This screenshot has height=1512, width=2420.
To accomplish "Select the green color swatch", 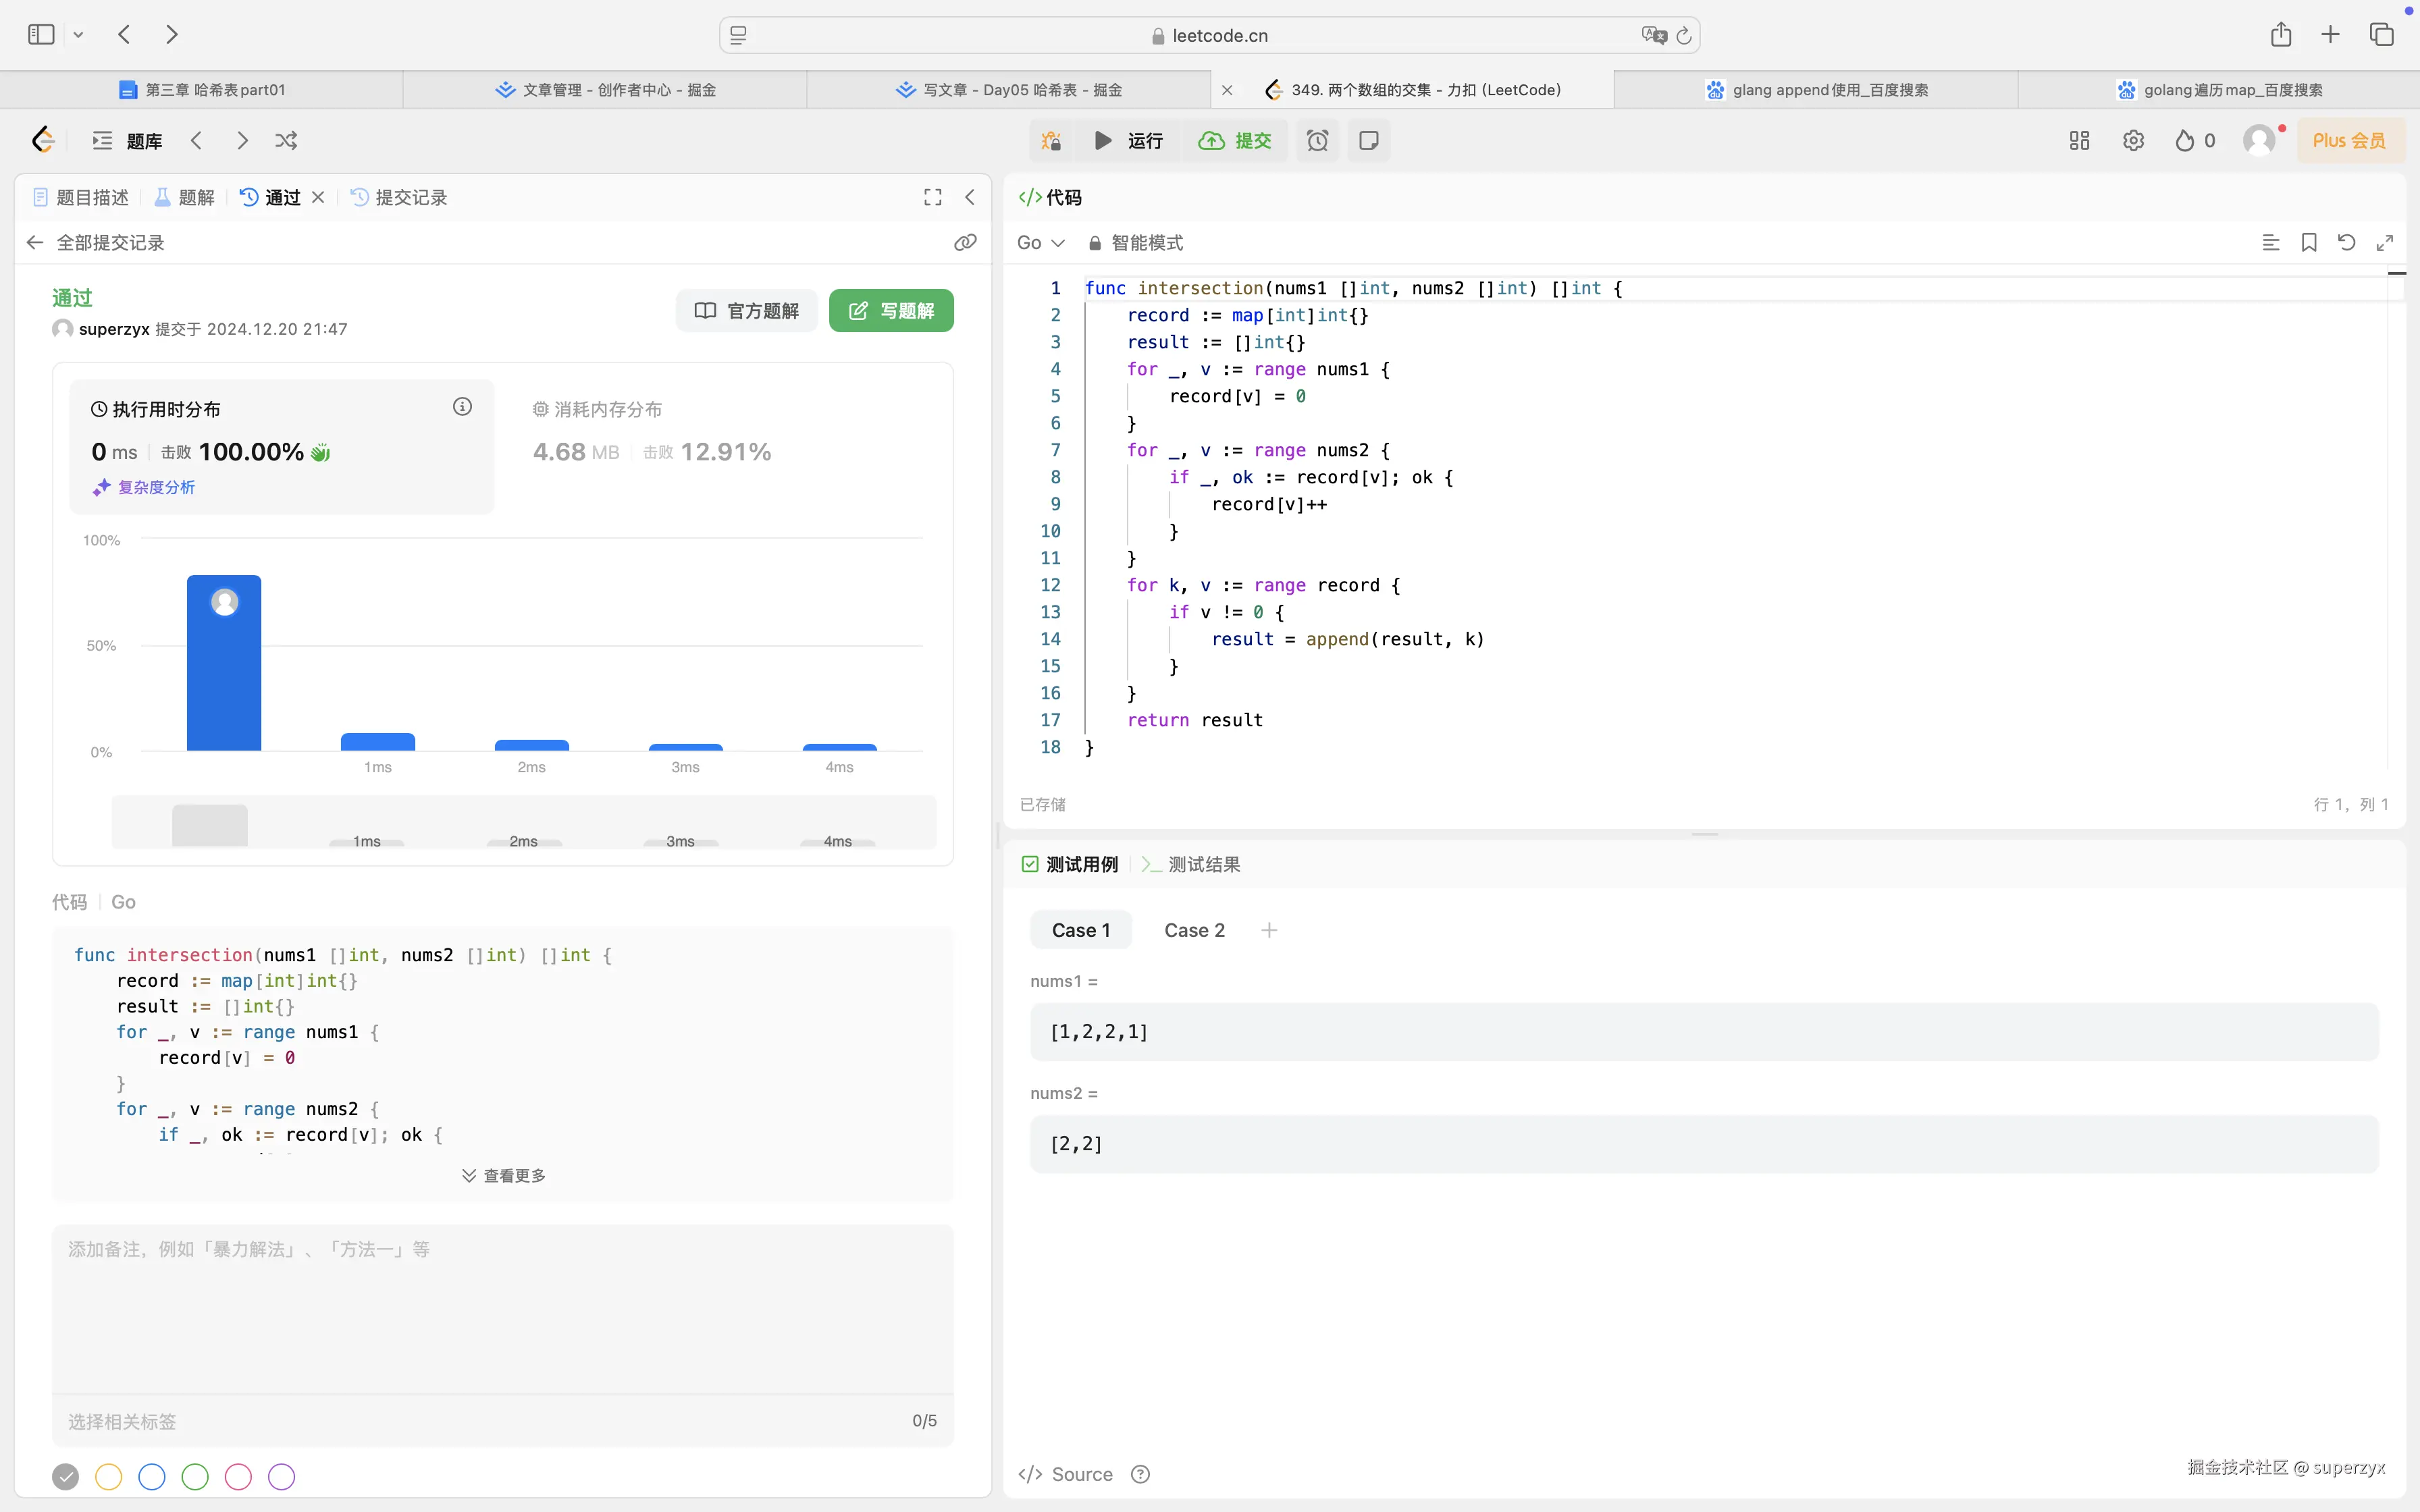I will (195, 1477).
